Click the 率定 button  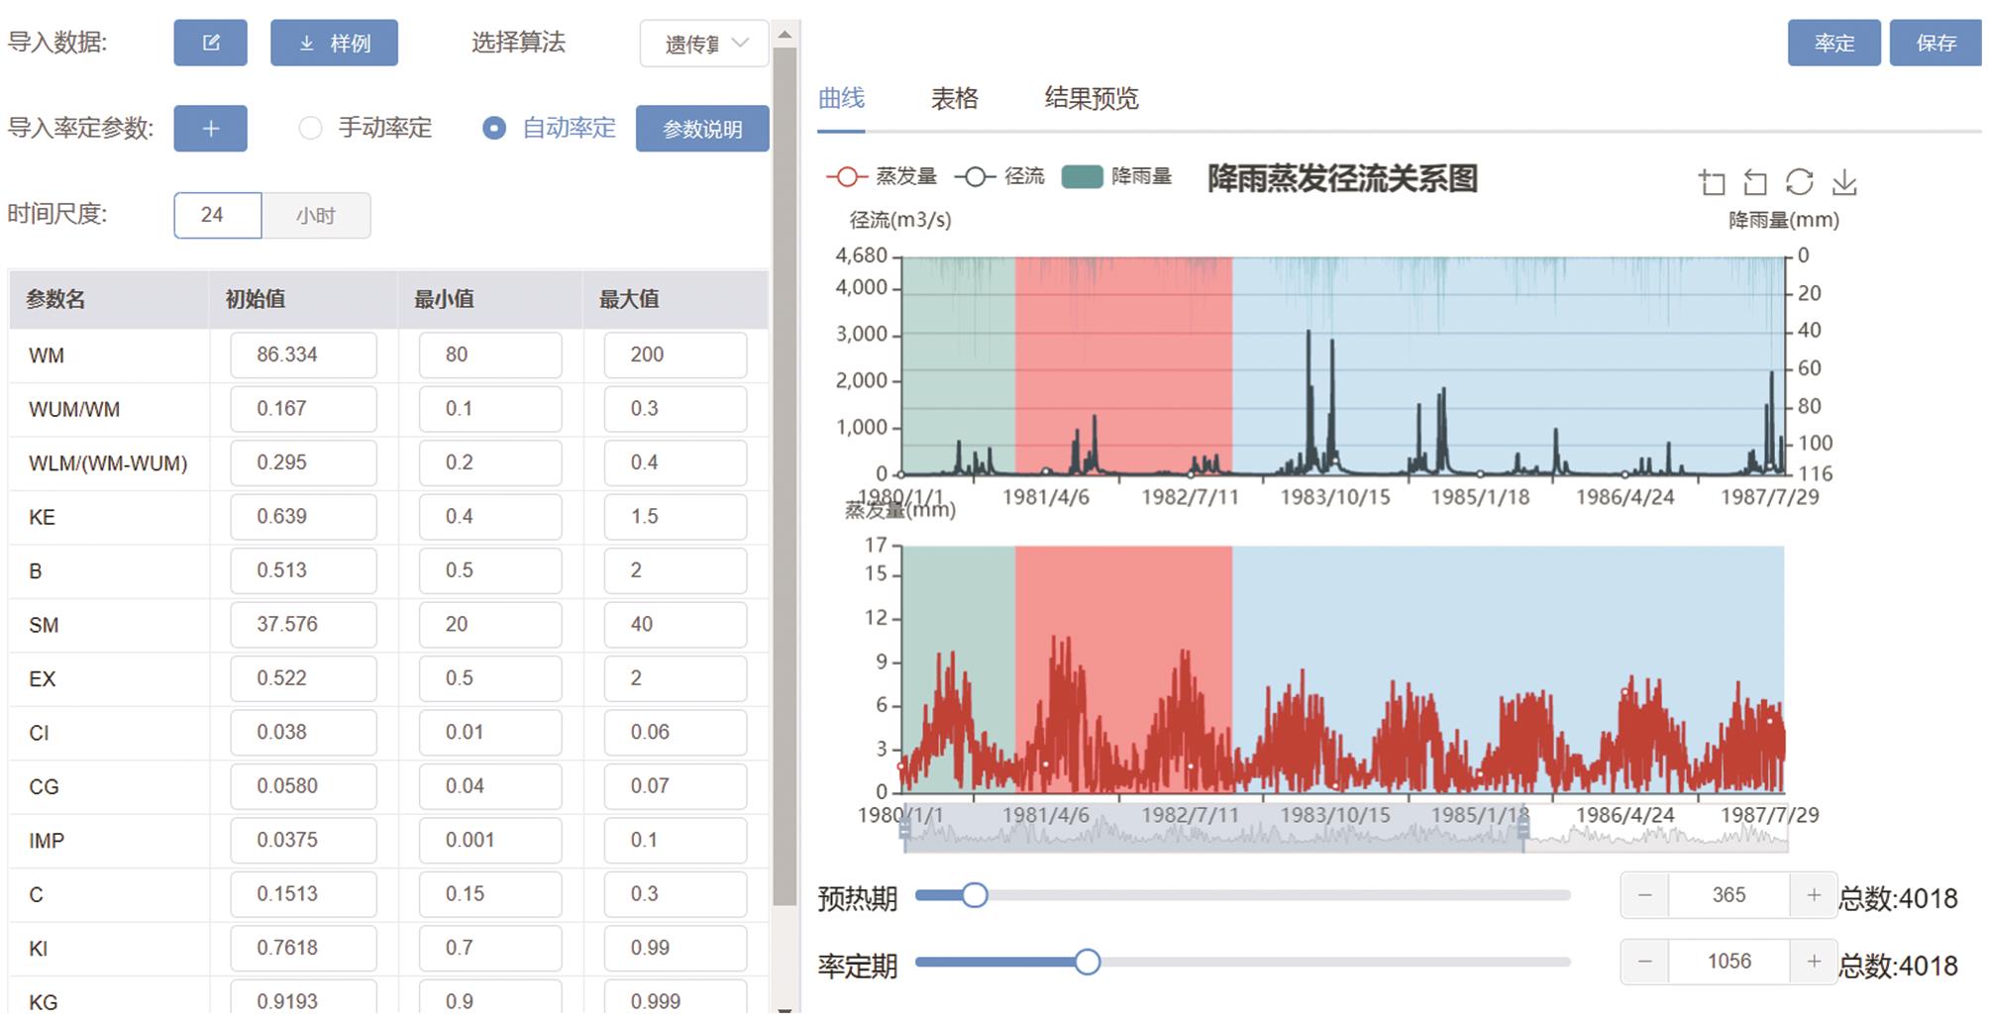tap(1833, 43)
